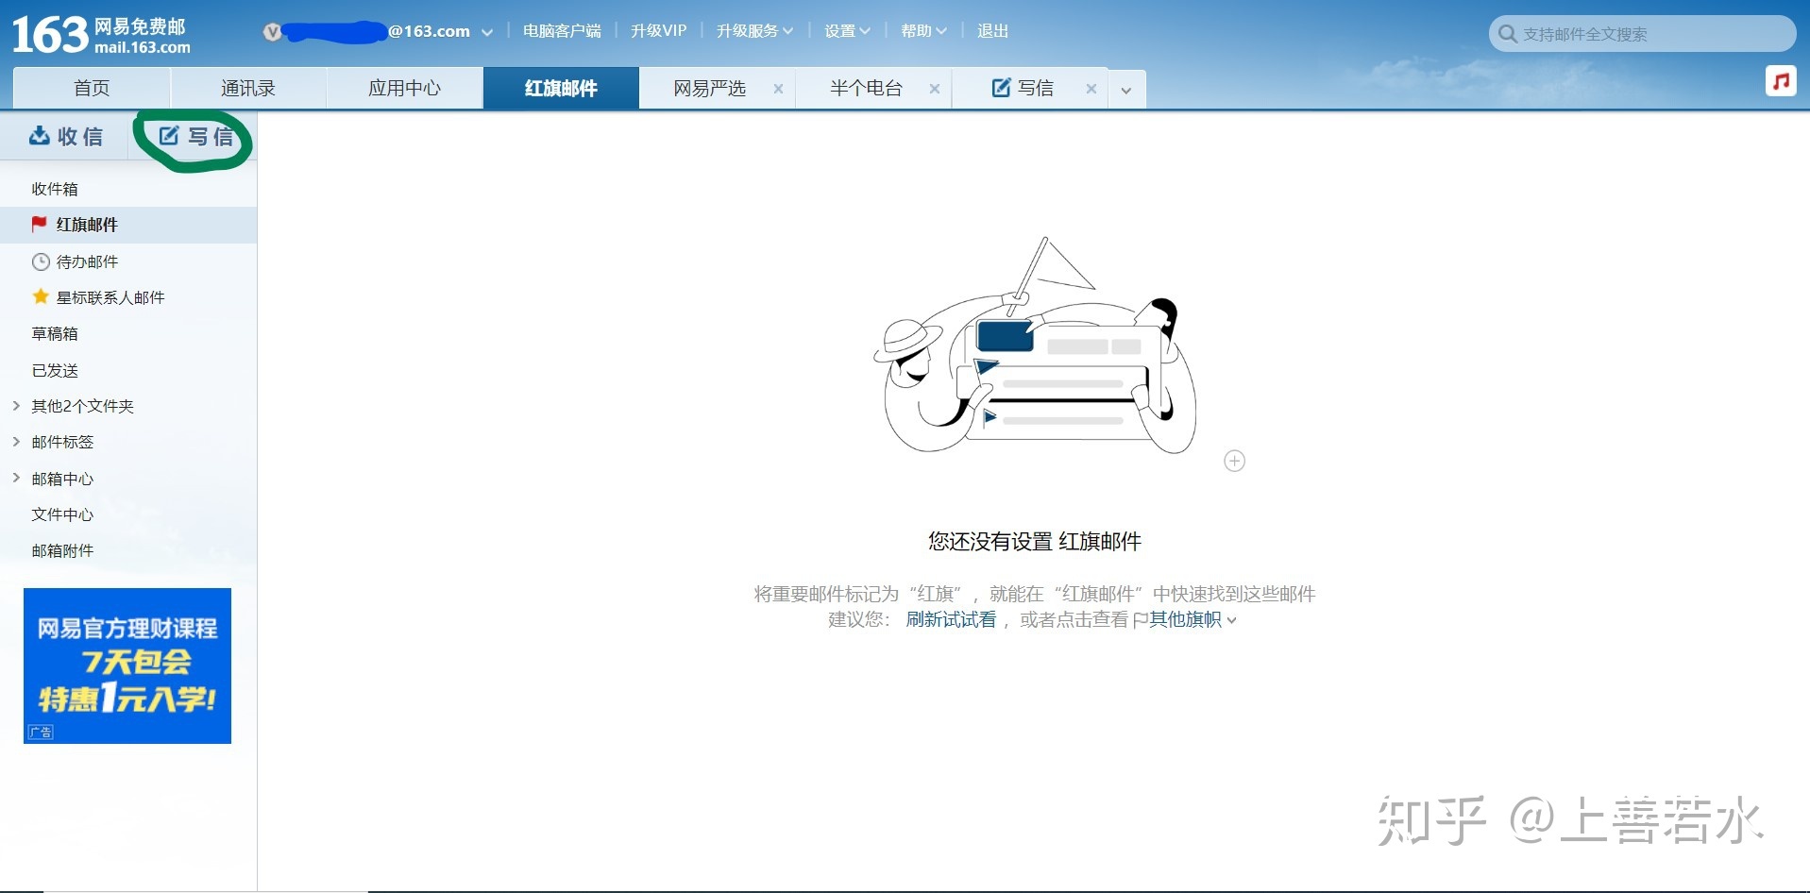Switch to the 网易严选 tab
The width and height of the screenshot is (1810, 893).
[x=709, y=88]
